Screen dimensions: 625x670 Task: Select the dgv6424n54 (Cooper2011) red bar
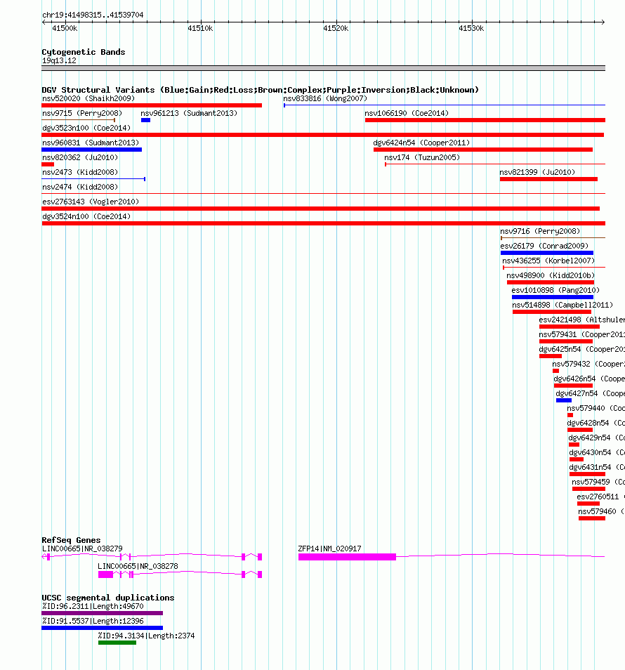click(483, 150)
